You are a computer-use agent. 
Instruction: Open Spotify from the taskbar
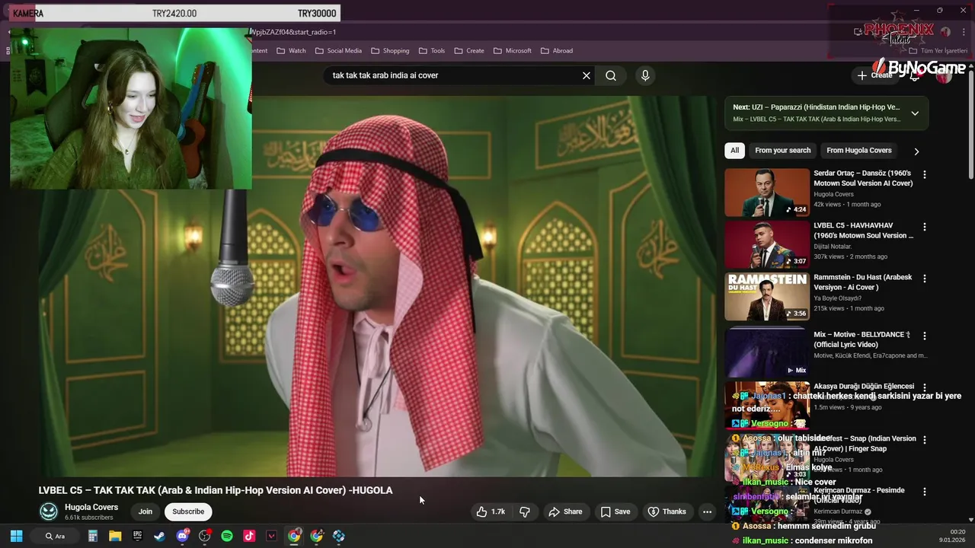click(x=227, y=536)
